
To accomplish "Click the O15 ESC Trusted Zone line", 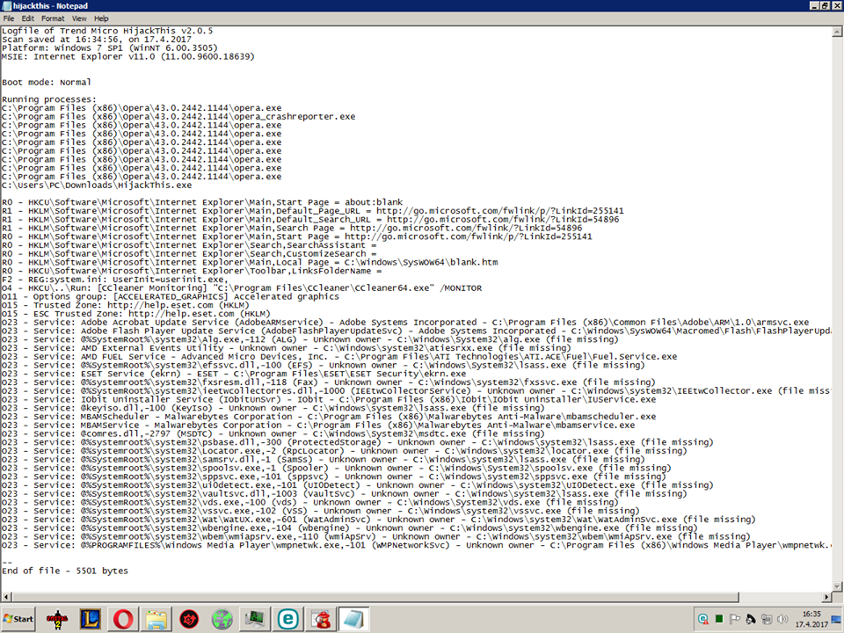I will (x=136, y=314).
